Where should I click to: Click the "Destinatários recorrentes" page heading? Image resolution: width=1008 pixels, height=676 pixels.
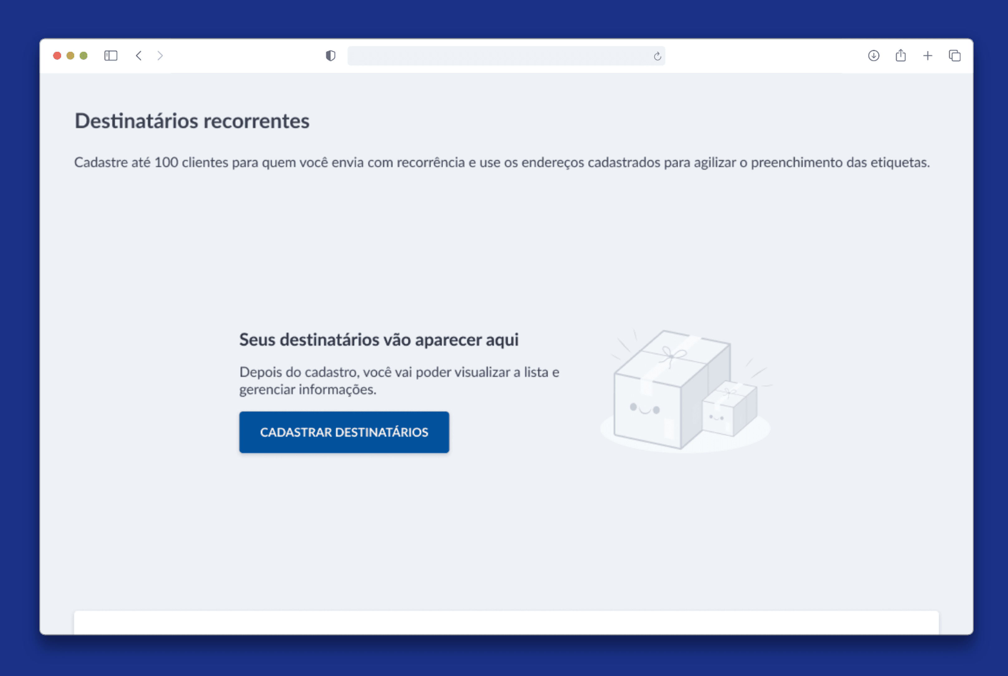tap(192, 121)
